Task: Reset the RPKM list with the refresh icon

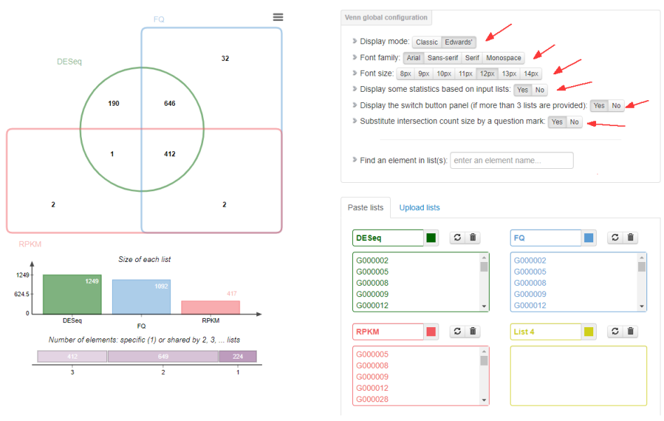Action: pyautogui.click(x=457, y=331)
